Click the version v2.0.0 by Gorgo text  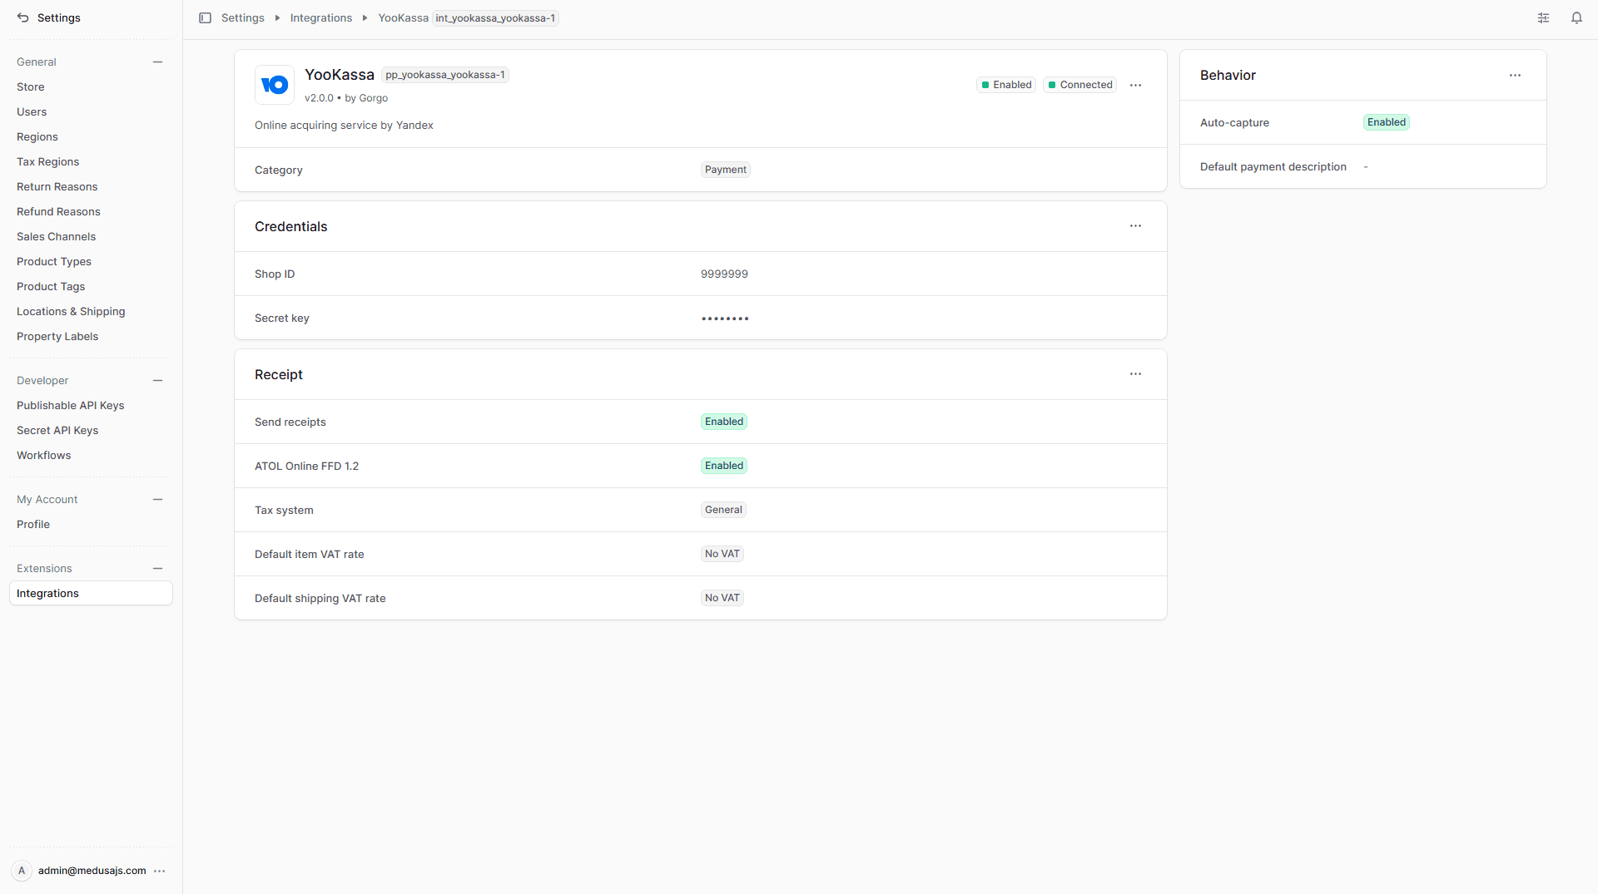(346, 98)
